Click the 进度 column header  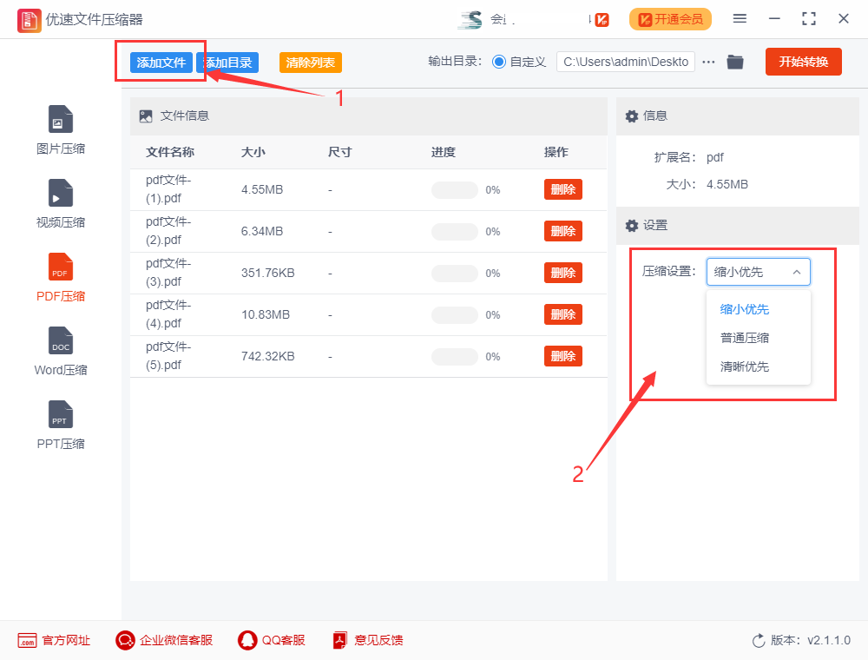click(444, 152)
